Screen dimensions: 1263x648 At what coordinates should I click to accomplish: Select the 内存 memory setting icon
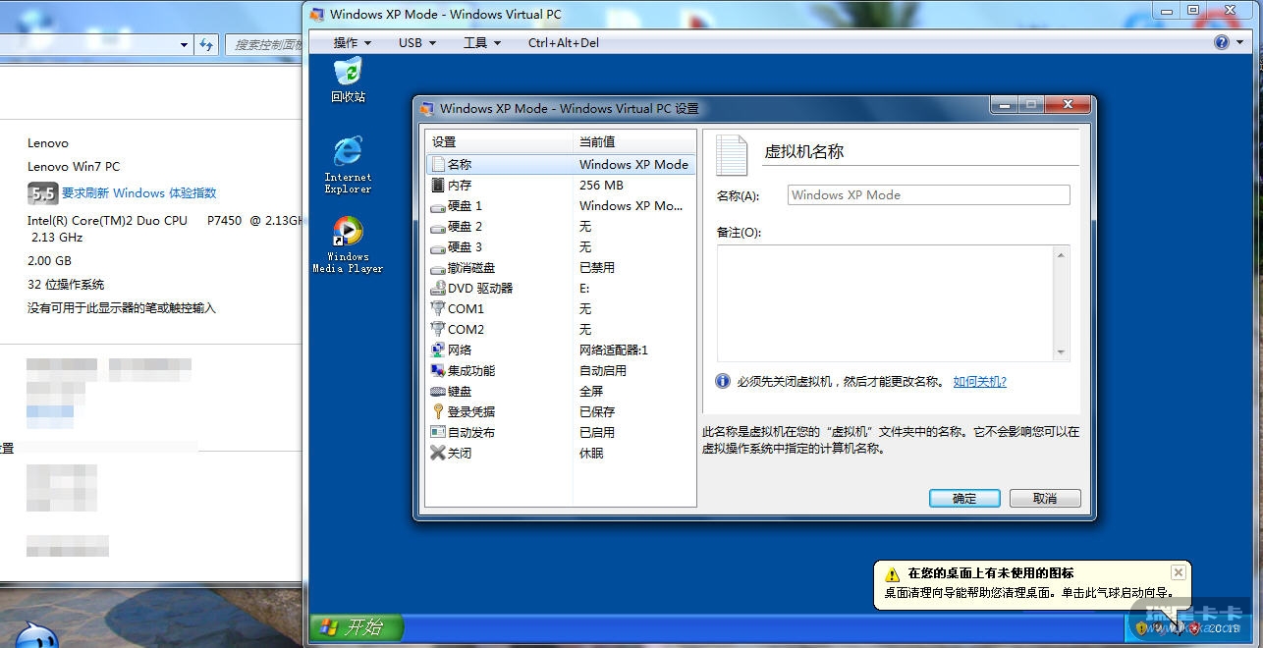(438, 186)
